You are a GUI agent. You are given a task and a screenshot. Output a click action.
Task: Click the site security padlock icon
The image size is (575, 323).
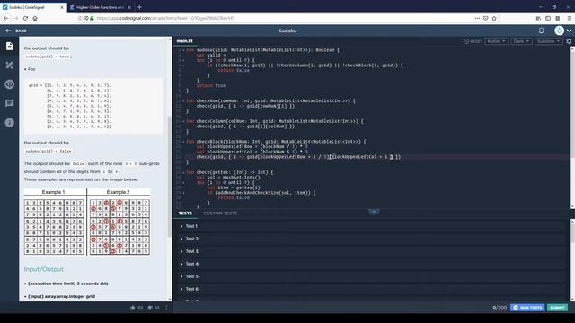click(92, 18)
